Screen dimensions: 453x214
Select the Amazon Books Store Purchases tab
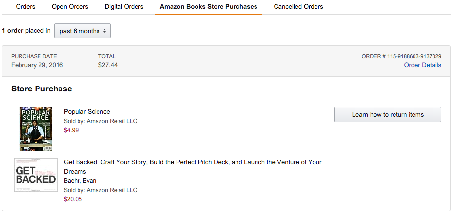click(208, 7)
